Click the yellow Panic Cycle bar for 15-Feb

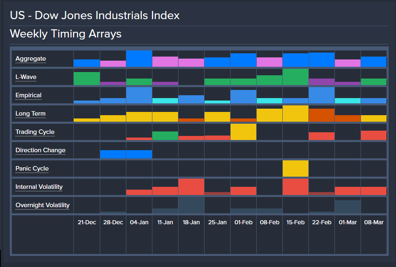[295, 169]
